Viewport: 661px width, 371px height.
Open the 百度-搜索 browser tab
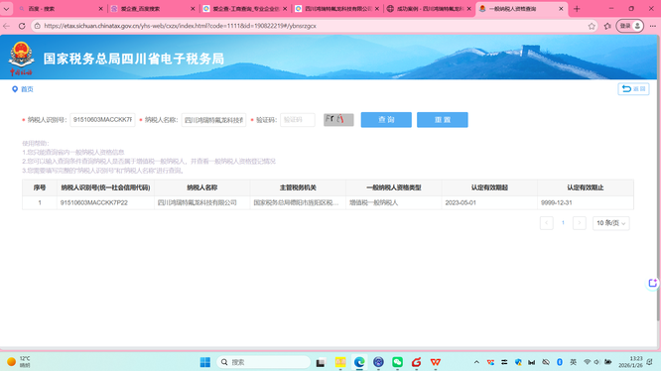[x=59, y=8]
